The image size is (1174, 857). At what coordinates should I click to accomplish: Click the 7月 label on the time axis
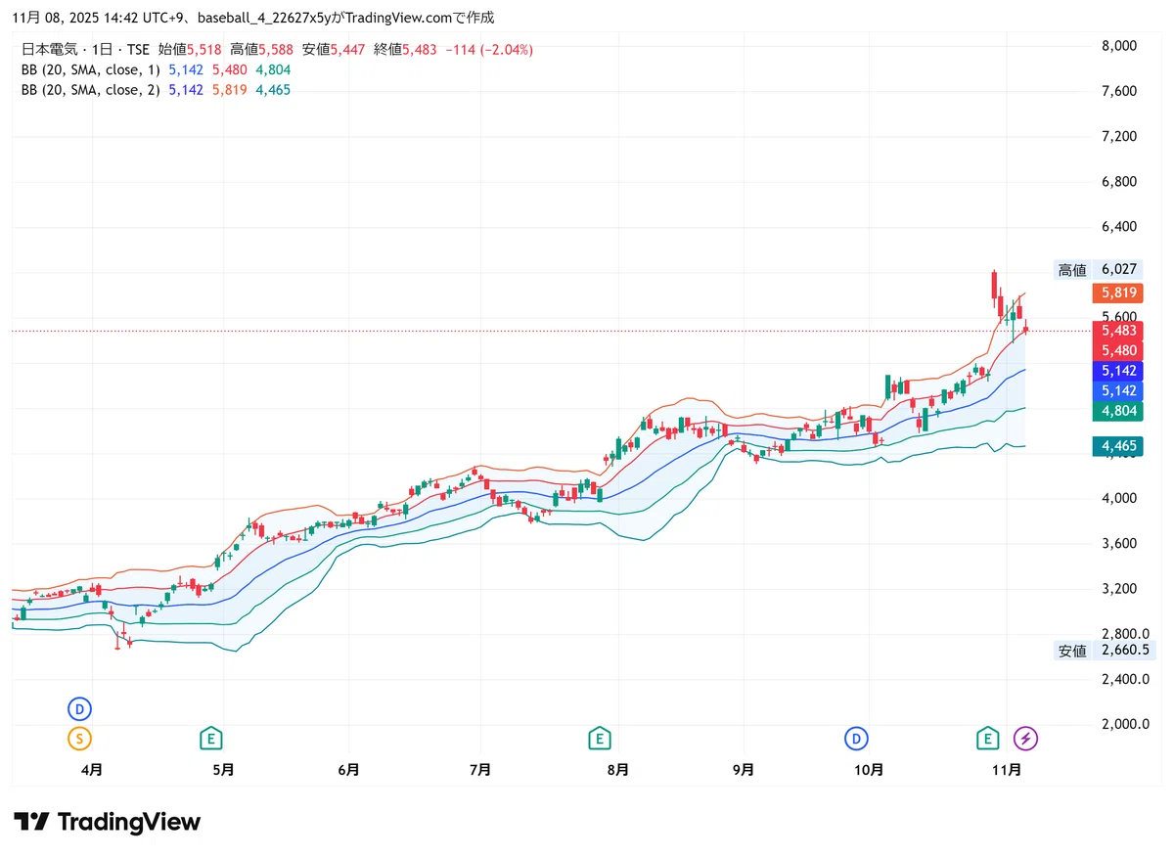[x=480, y=770]
